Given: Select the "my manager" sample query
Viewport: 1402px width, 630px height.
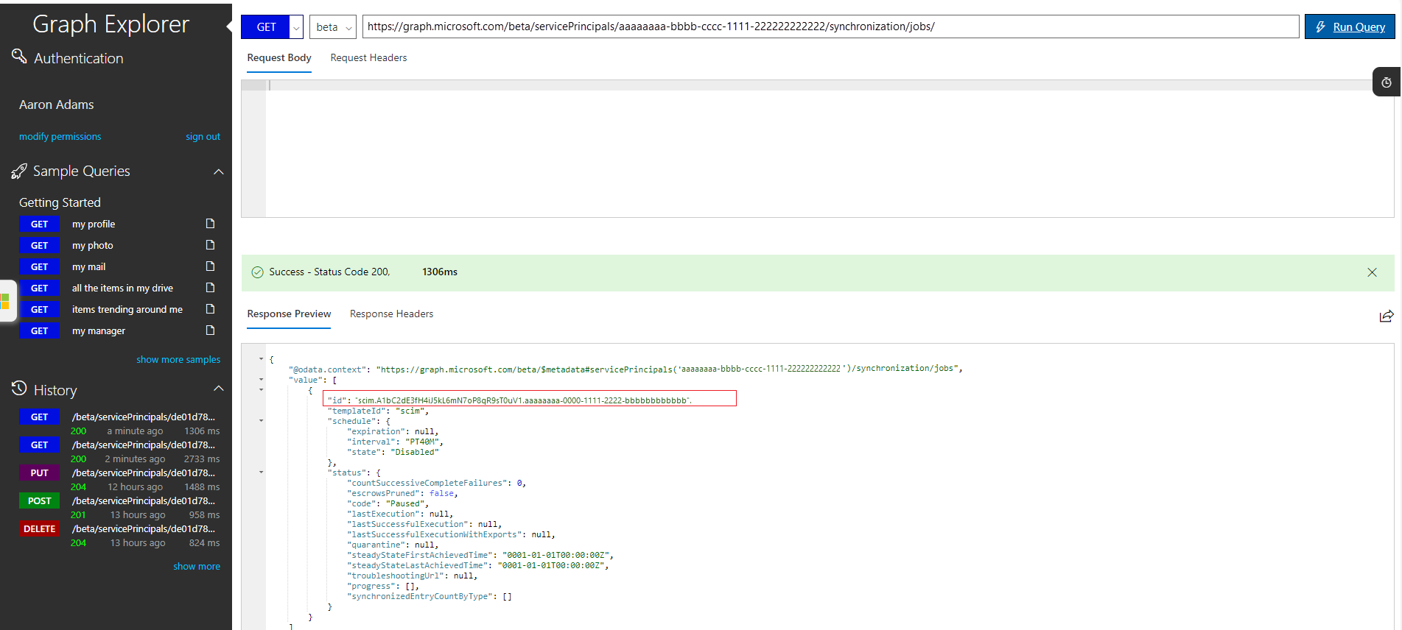Looking at the screenshot, I should coord(99,331).
